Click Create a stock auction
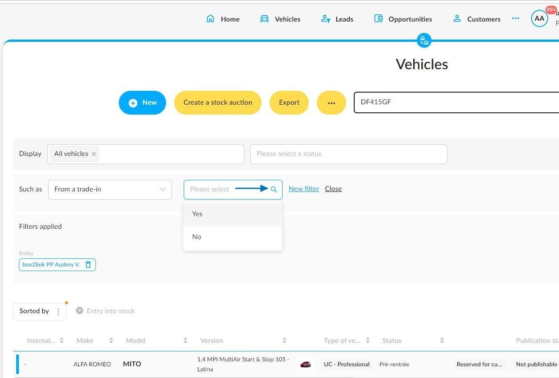The height and width of the screenshot is (378, 559). tap(218, 102)
